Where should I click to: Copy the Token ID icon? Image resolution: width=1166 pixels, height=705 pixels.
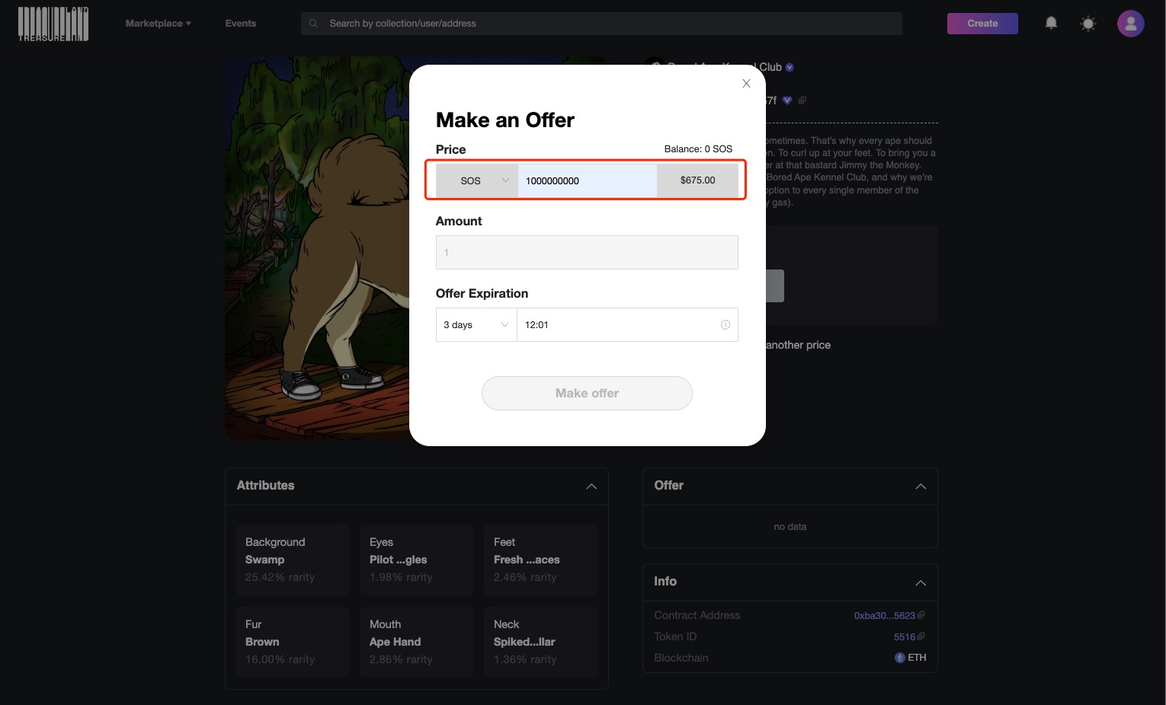point(921,636)
